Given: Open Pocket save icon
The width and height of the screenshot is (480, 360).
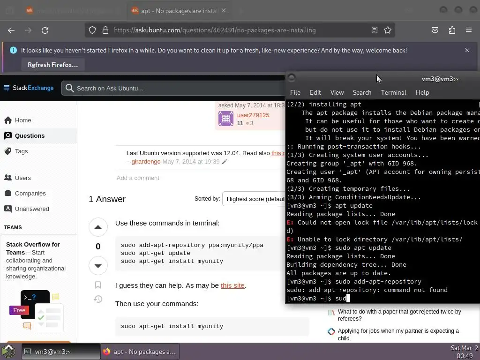Looking at the screenshot, I should coord(435,30).
